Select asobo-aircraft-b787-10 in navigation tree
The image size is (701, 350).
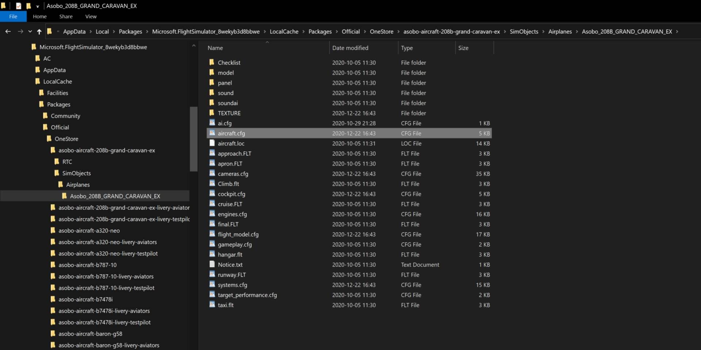pos(88,265)
